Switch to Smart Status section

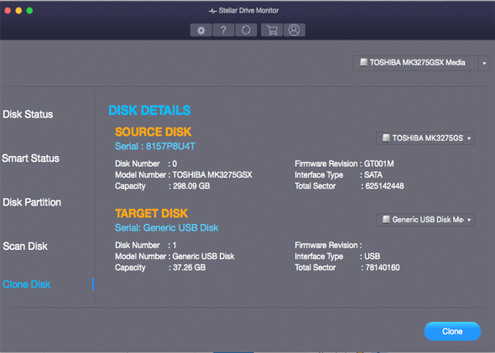(x=30, y=158)
